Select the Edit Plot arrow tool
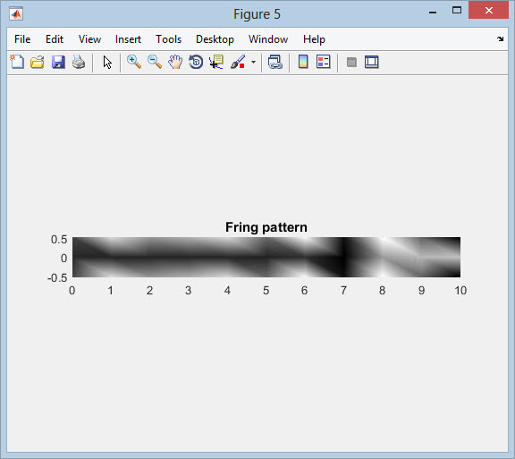Screen dimensions: 515x459 pyautogui.click(x=107, y=62)
